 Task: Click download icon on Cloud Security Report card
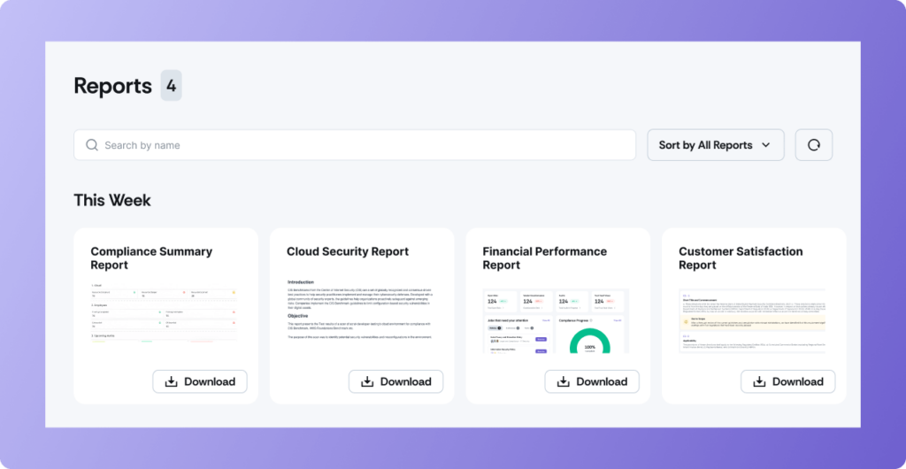[x=367, y=381]
